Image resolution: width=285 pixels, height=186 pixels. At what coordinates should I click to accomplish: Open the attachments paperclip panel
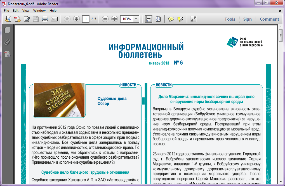tap(7, 42)
